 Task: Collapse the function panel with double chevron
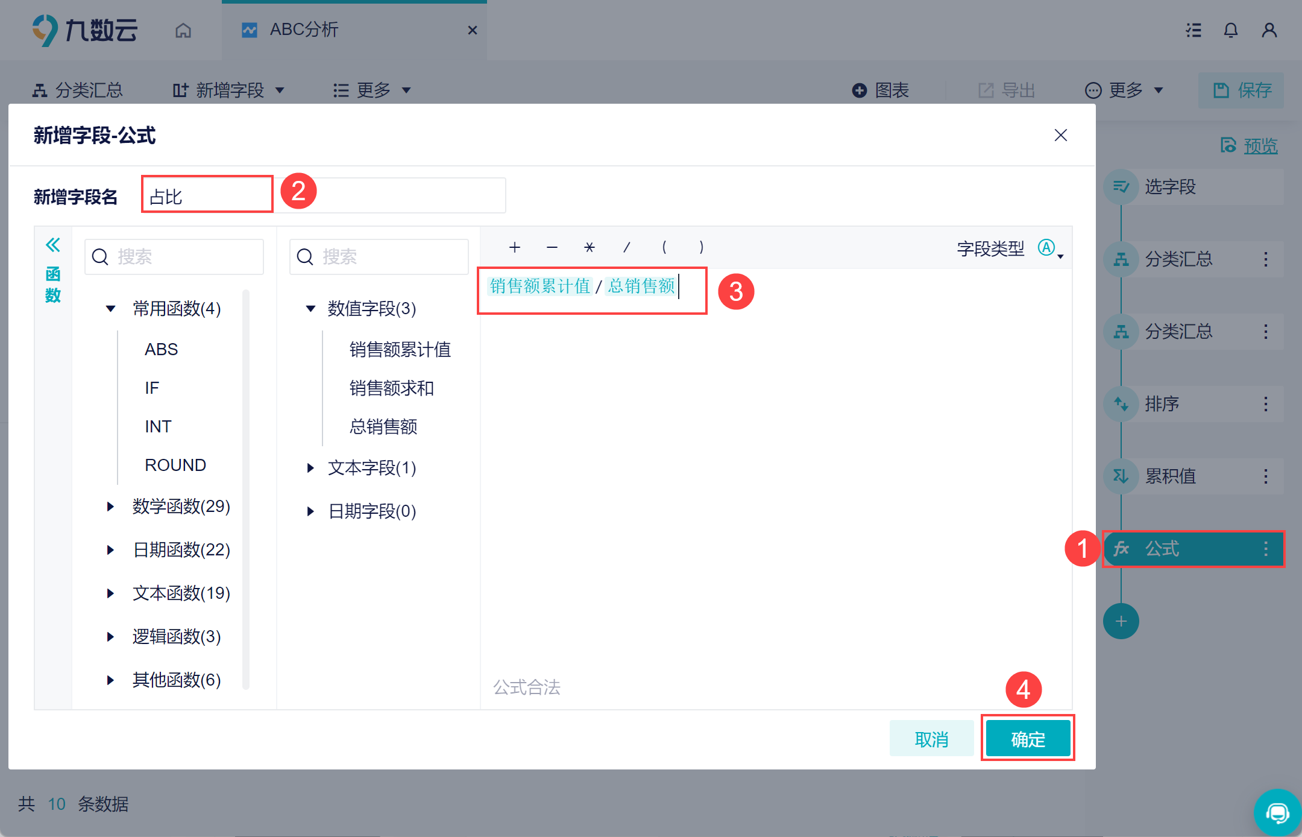pyautogui.click(x=53, y=245)
